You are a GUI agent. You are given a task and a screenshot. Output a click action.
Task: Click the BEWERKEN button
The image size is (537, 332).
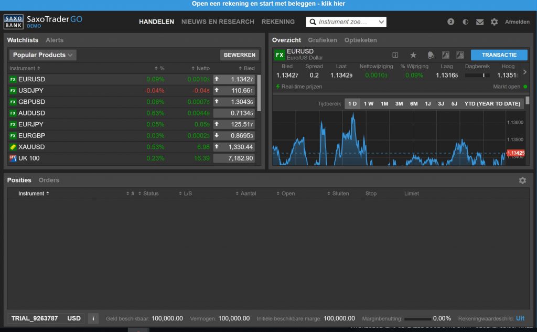[239, 55]
